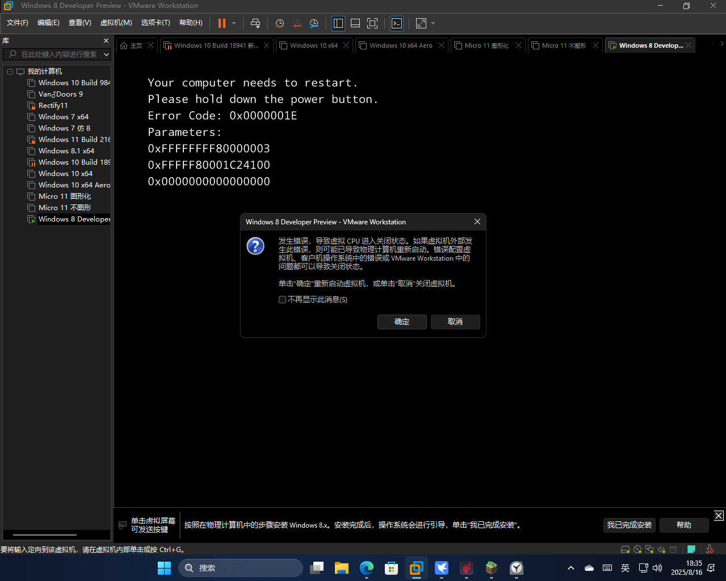726x581 pixels.
Task: Click the network adapter status icon
Action: (x=649, y=549)
